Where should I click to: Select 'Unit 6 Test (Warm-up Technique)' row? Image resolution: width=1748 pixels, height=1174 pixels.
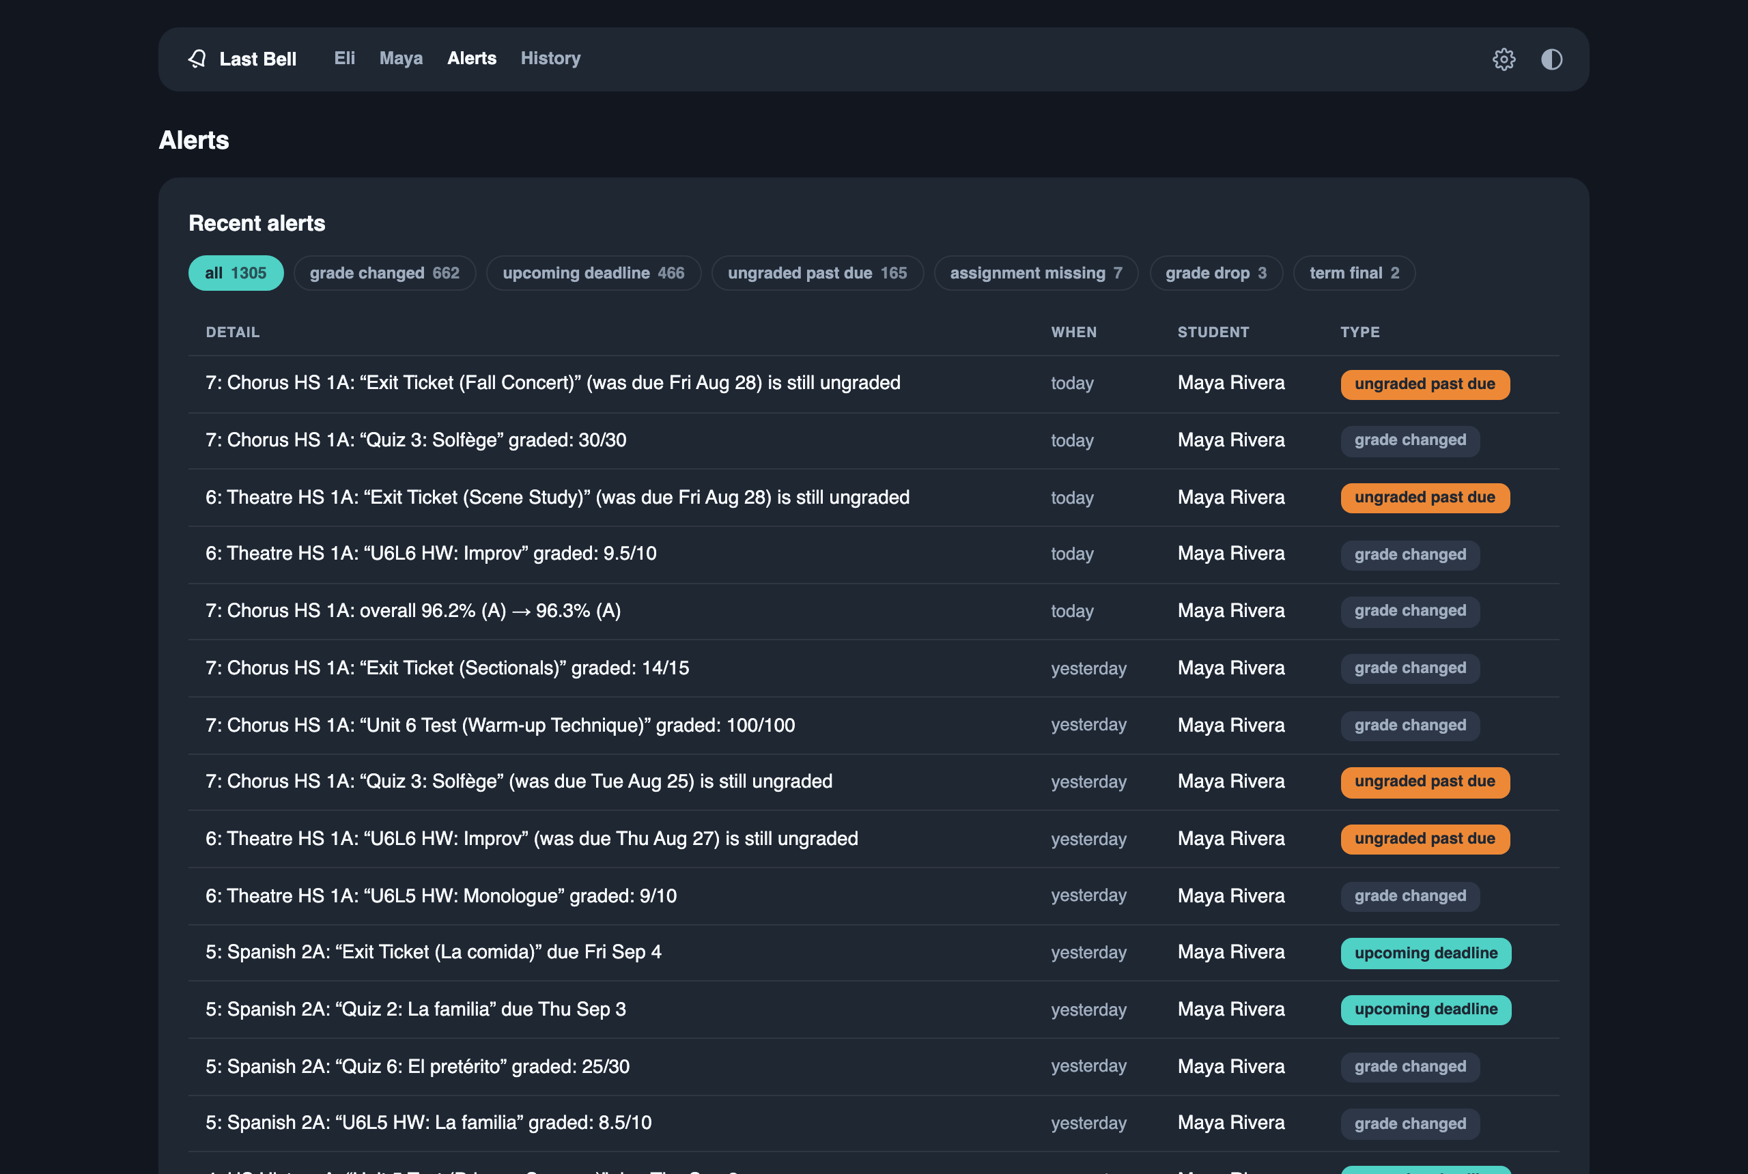click(x=873, y=725)
